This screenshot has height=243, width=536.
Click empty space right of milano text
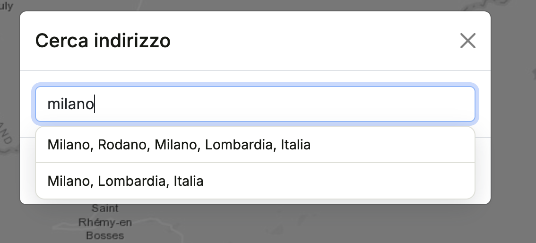[x=284, y=104]
